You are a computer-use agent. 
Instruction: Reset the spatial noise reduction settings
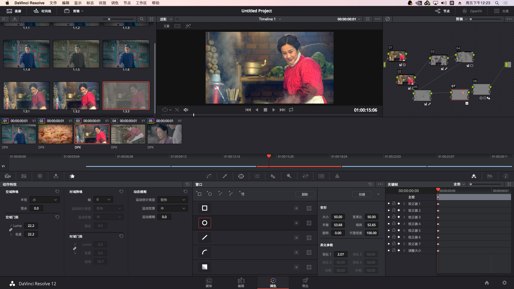57,192
